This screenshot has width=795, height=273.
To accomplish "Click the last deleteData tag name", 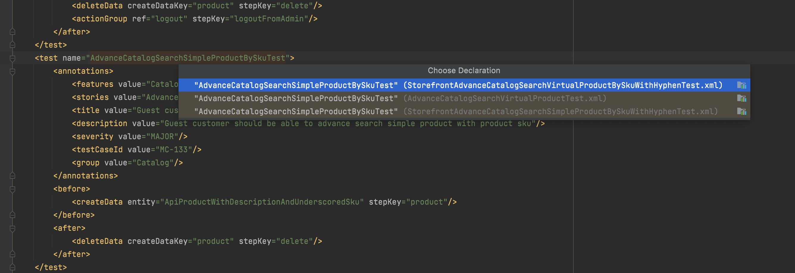I will 99,241.
